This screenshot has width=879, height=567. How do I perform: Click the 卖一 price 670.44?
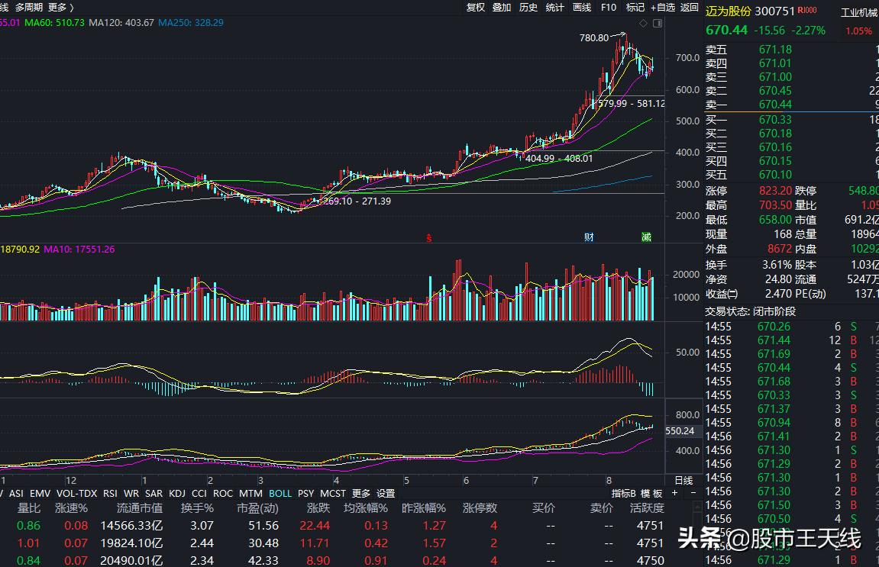click(775, 105)
